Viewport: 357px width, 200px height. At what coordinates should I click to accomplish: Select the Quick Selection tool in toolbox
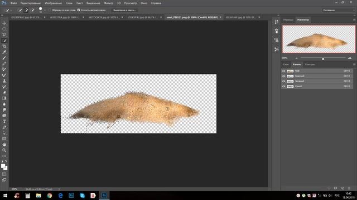pyautogui.click(x=4, y=41)
